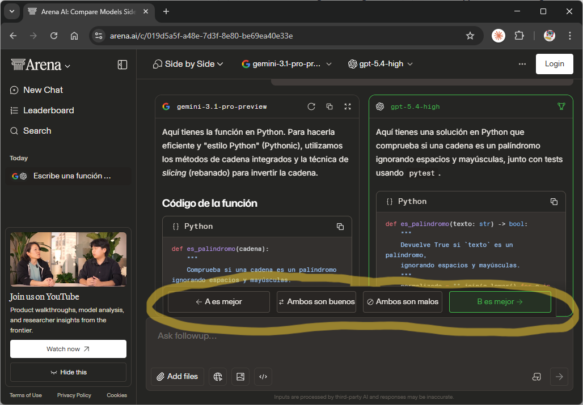Screen dimensions: 583x405
Task: Open the orange Claude extension icon
Action: point(498,36)
